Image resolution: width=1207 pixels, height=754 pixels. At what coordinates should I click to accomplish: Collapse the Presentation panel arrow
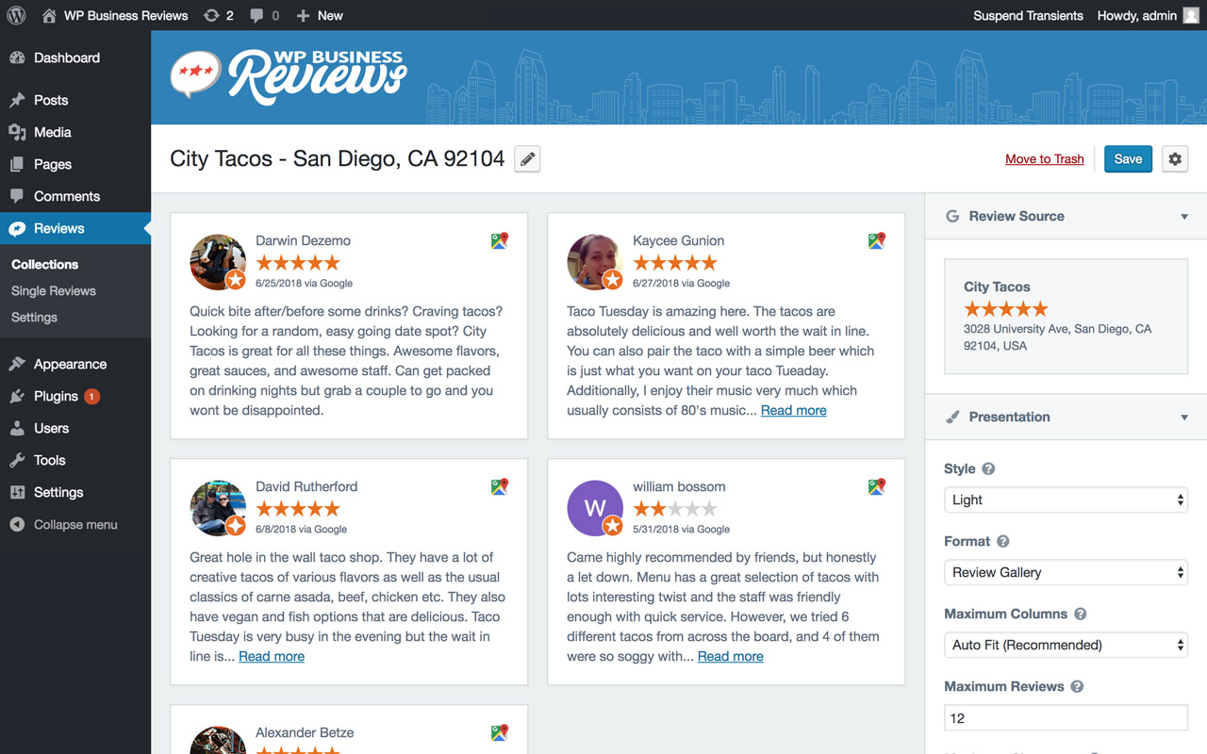1184,418
